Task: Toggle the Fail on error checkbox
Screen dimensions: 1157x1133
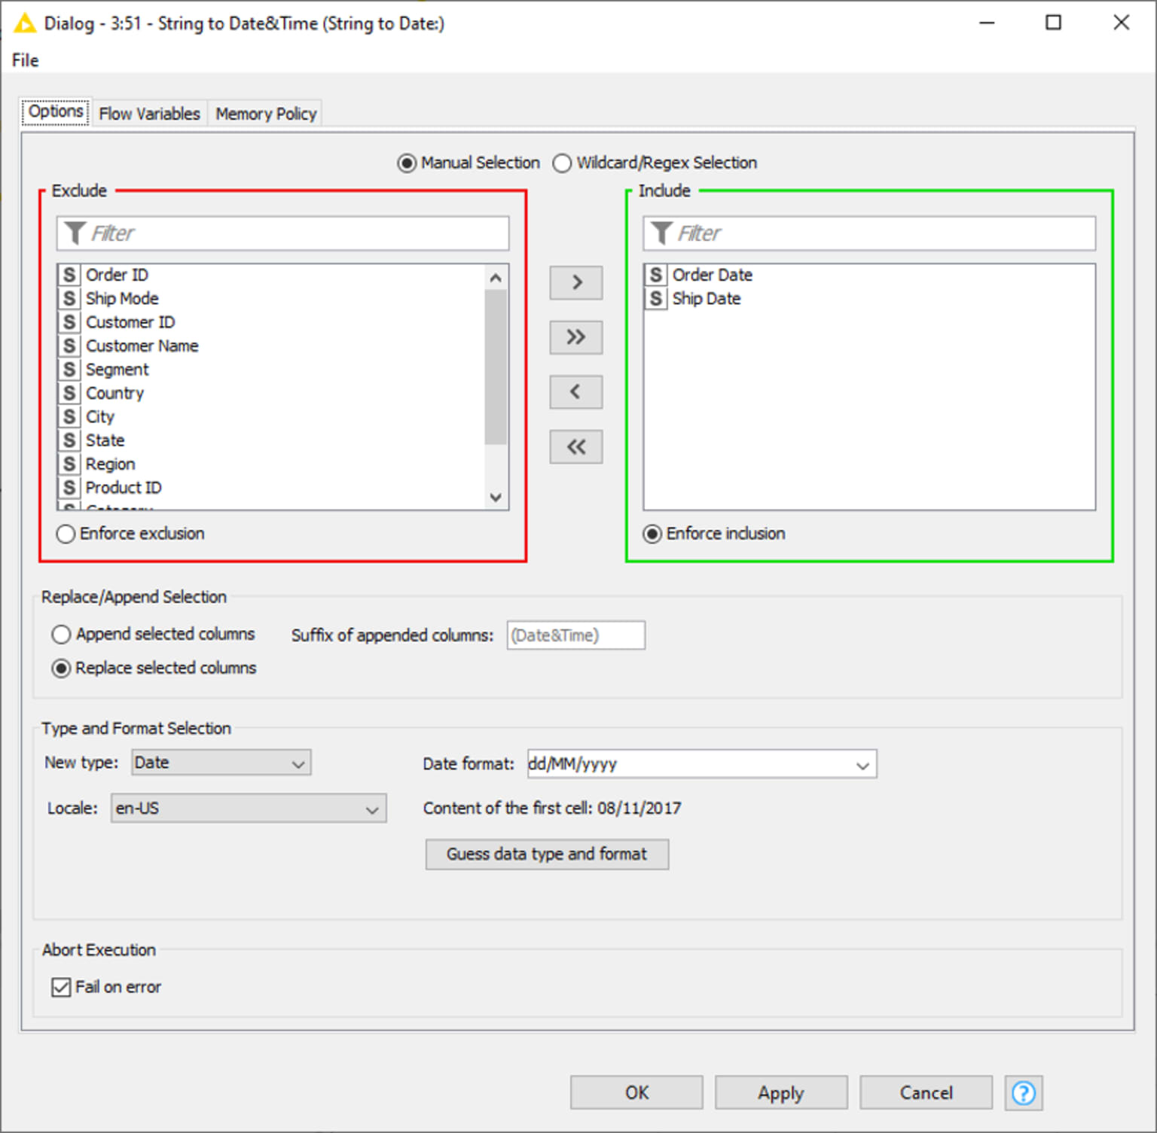Action: [x=61, y=987]
